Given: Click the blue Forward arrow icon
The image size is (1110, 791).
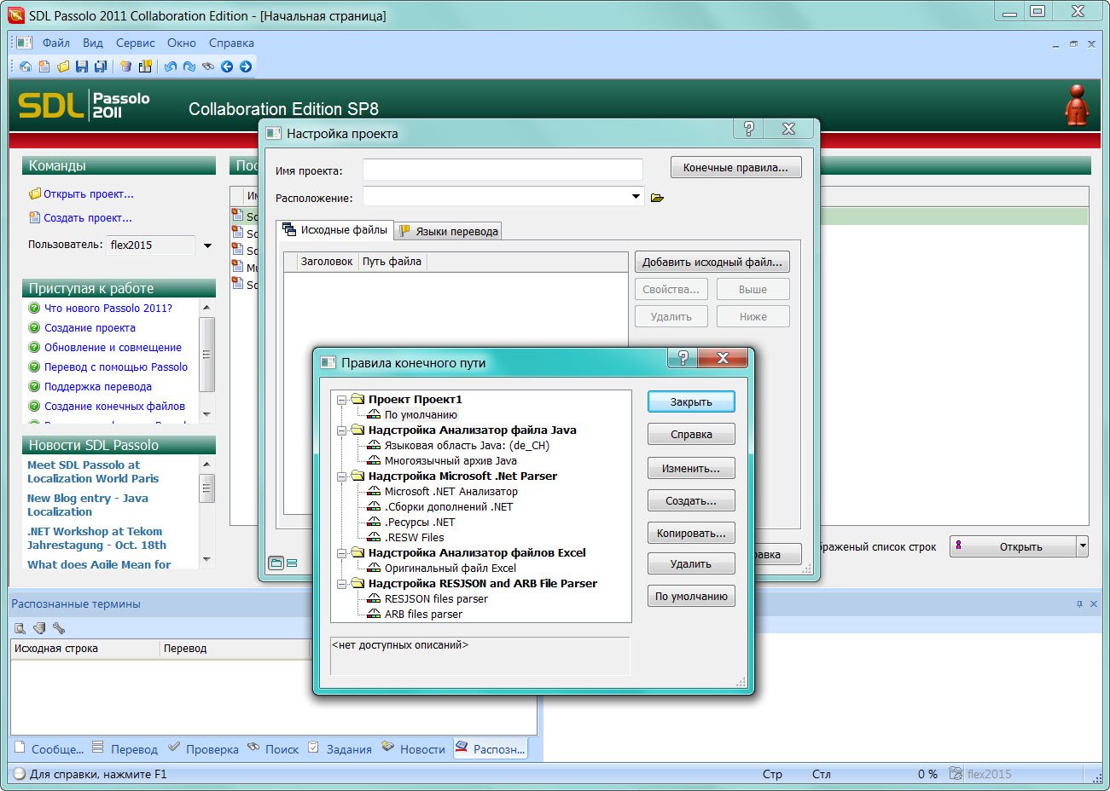Looking at the screenshot, I should (246, 66).
